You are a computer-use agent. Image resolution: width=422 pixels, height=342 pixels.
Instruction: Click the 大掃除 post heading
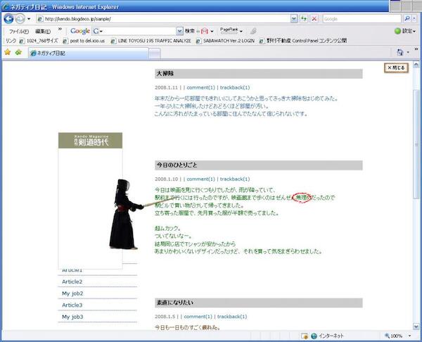(x=165, y=73)
